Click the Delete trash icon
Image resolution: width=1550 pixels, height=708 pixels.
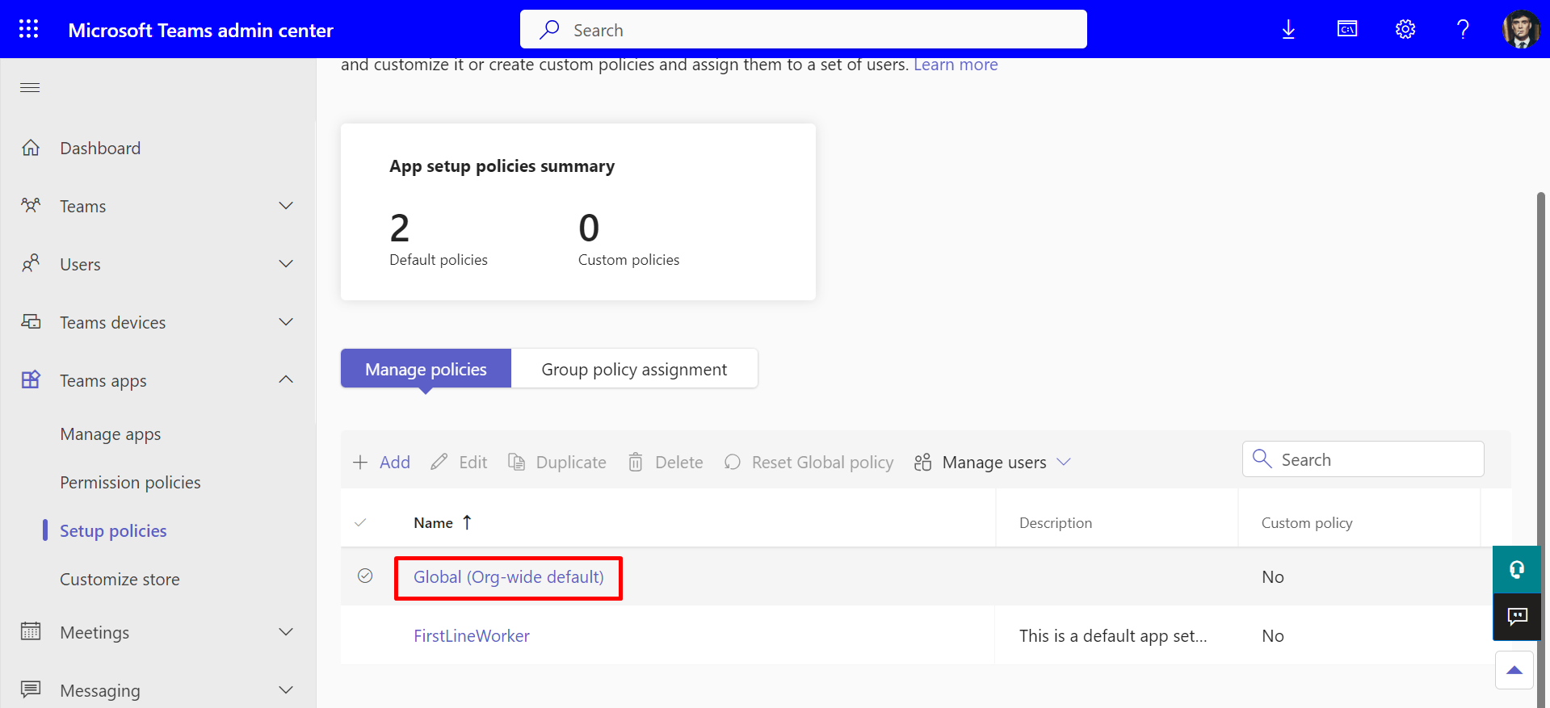[636, 462]
